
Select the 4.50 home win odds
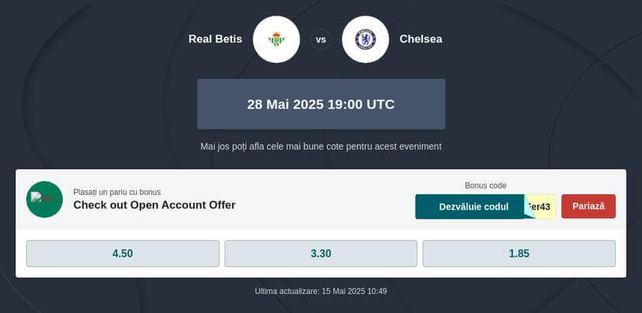tap(123, 254)
